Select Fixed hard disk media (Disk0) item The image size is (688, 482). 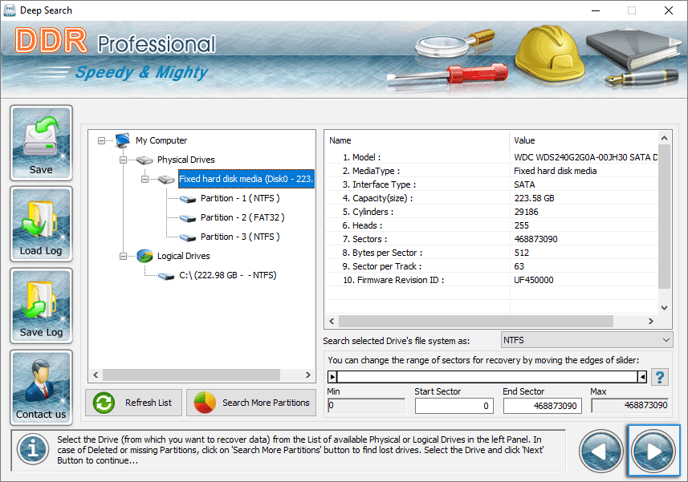(246, 179)
